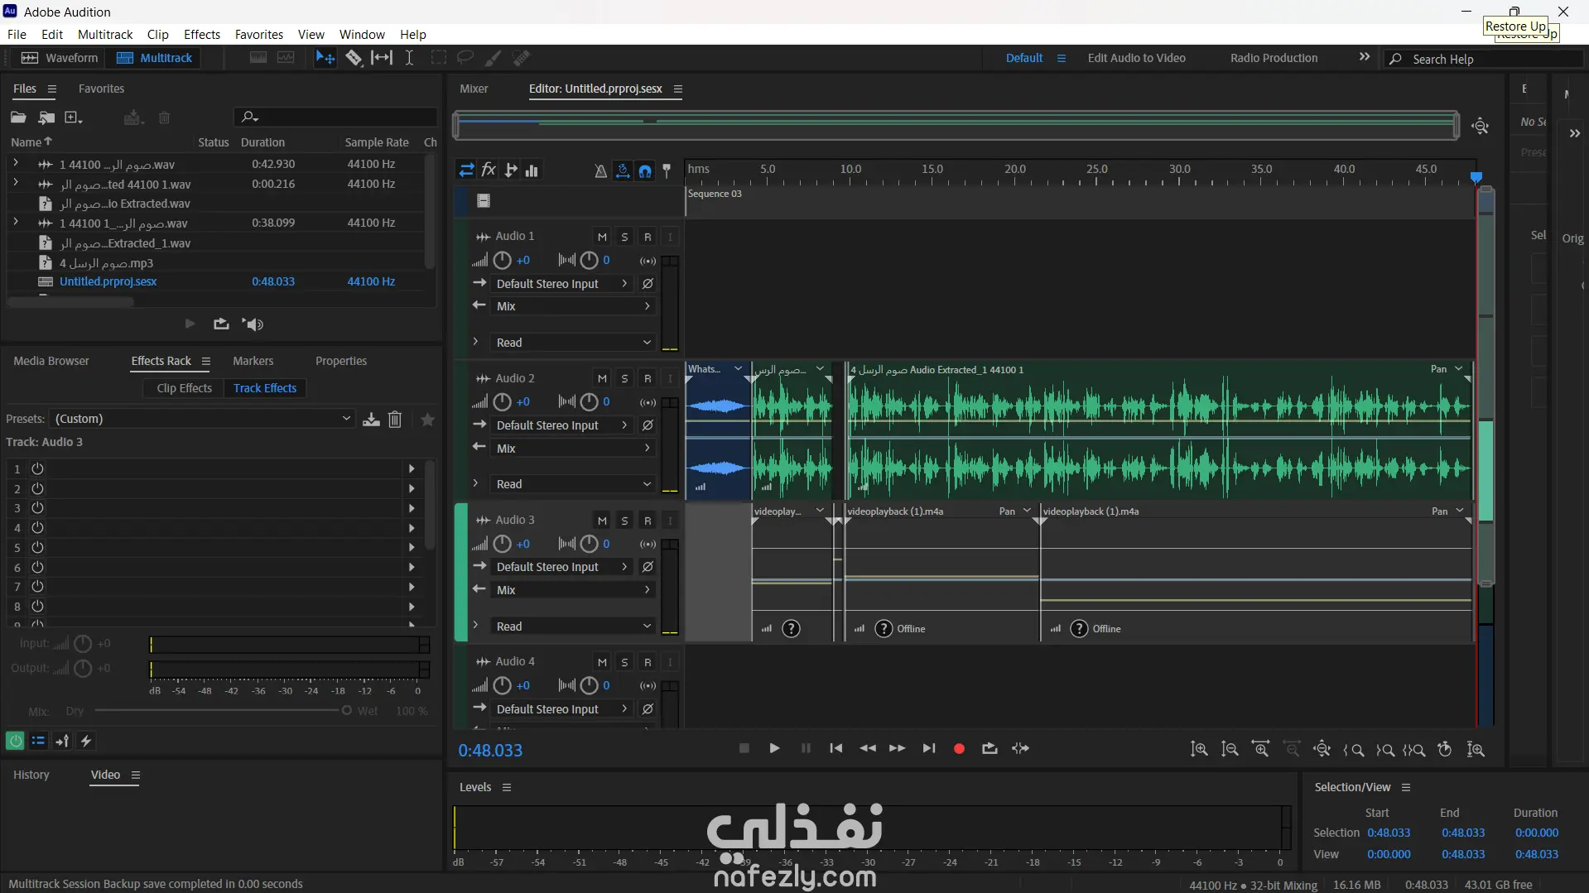
Task: Click the Zoom Out Full icon
Action: [1322, 749]
